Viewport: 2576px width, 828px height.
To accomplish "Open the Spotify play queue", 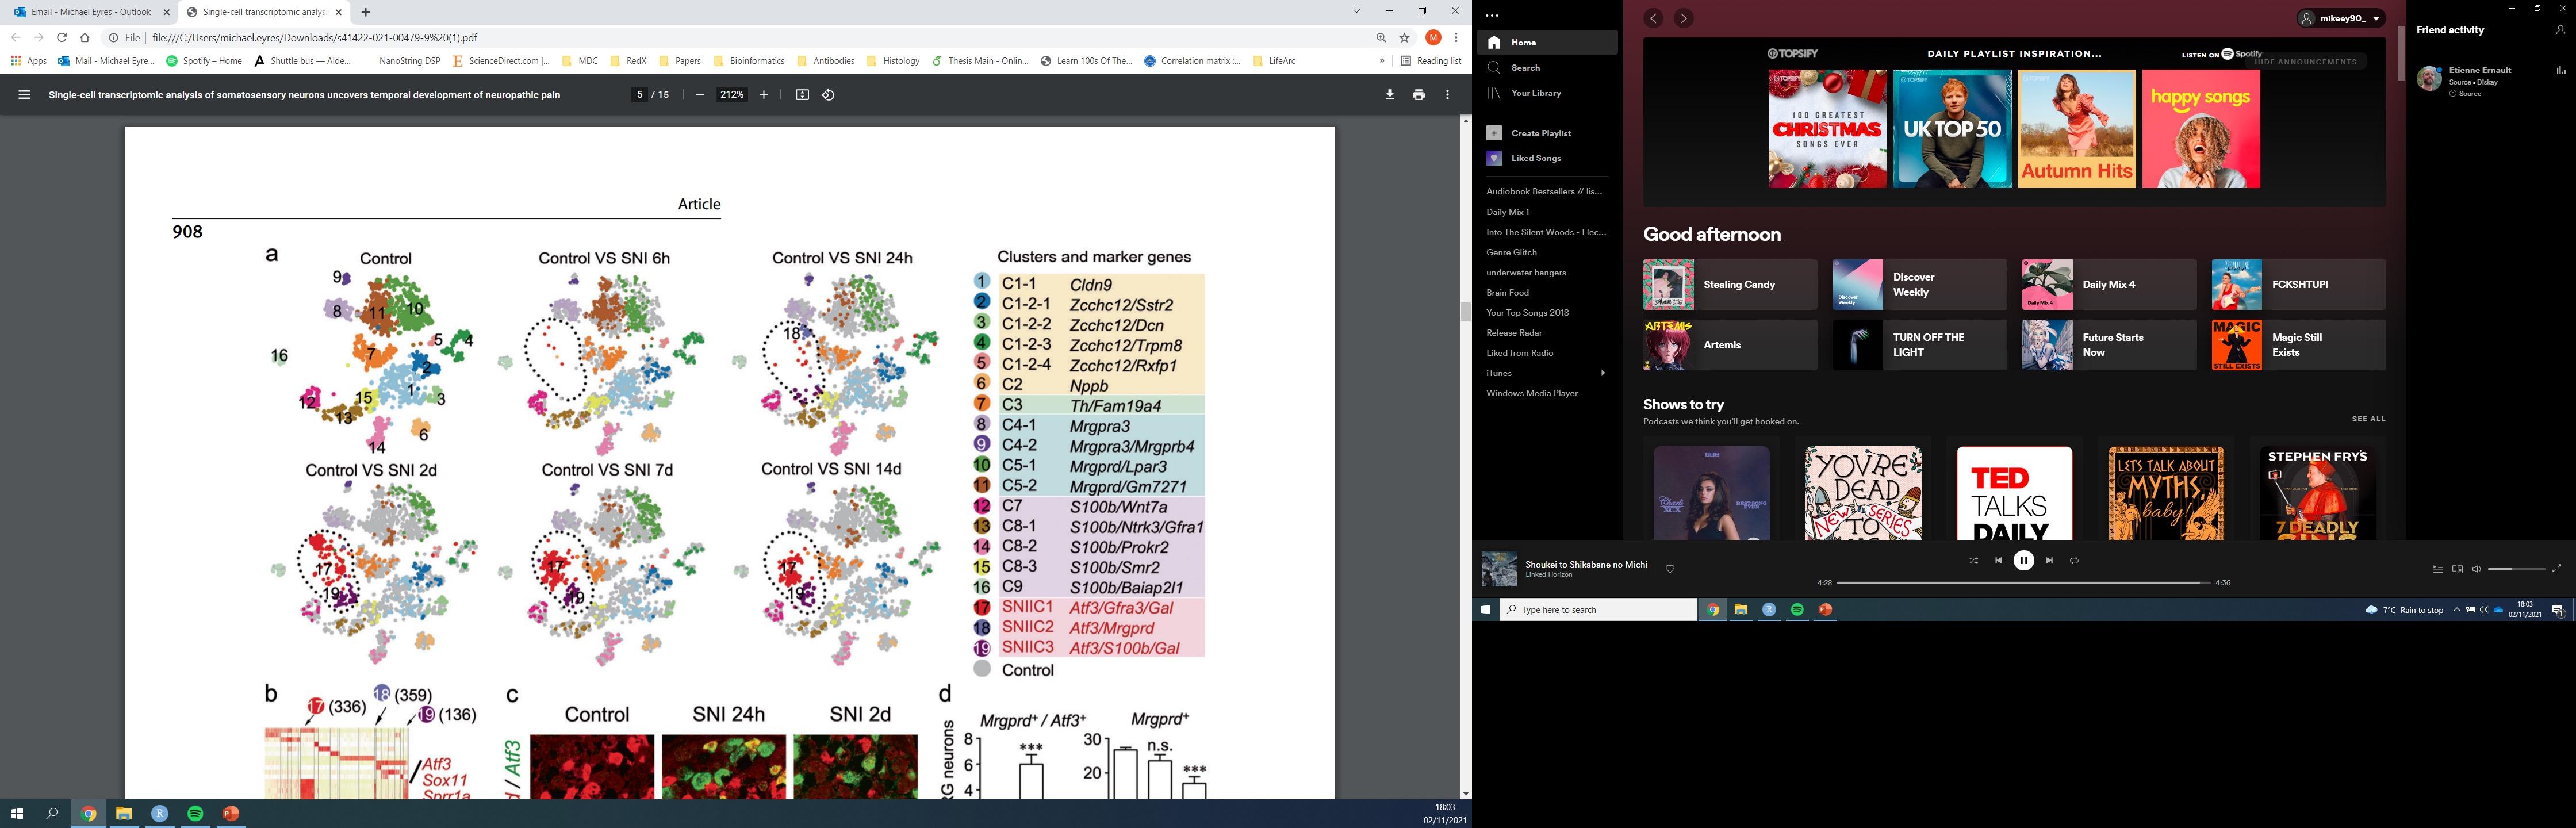I will pos(2437,569).
